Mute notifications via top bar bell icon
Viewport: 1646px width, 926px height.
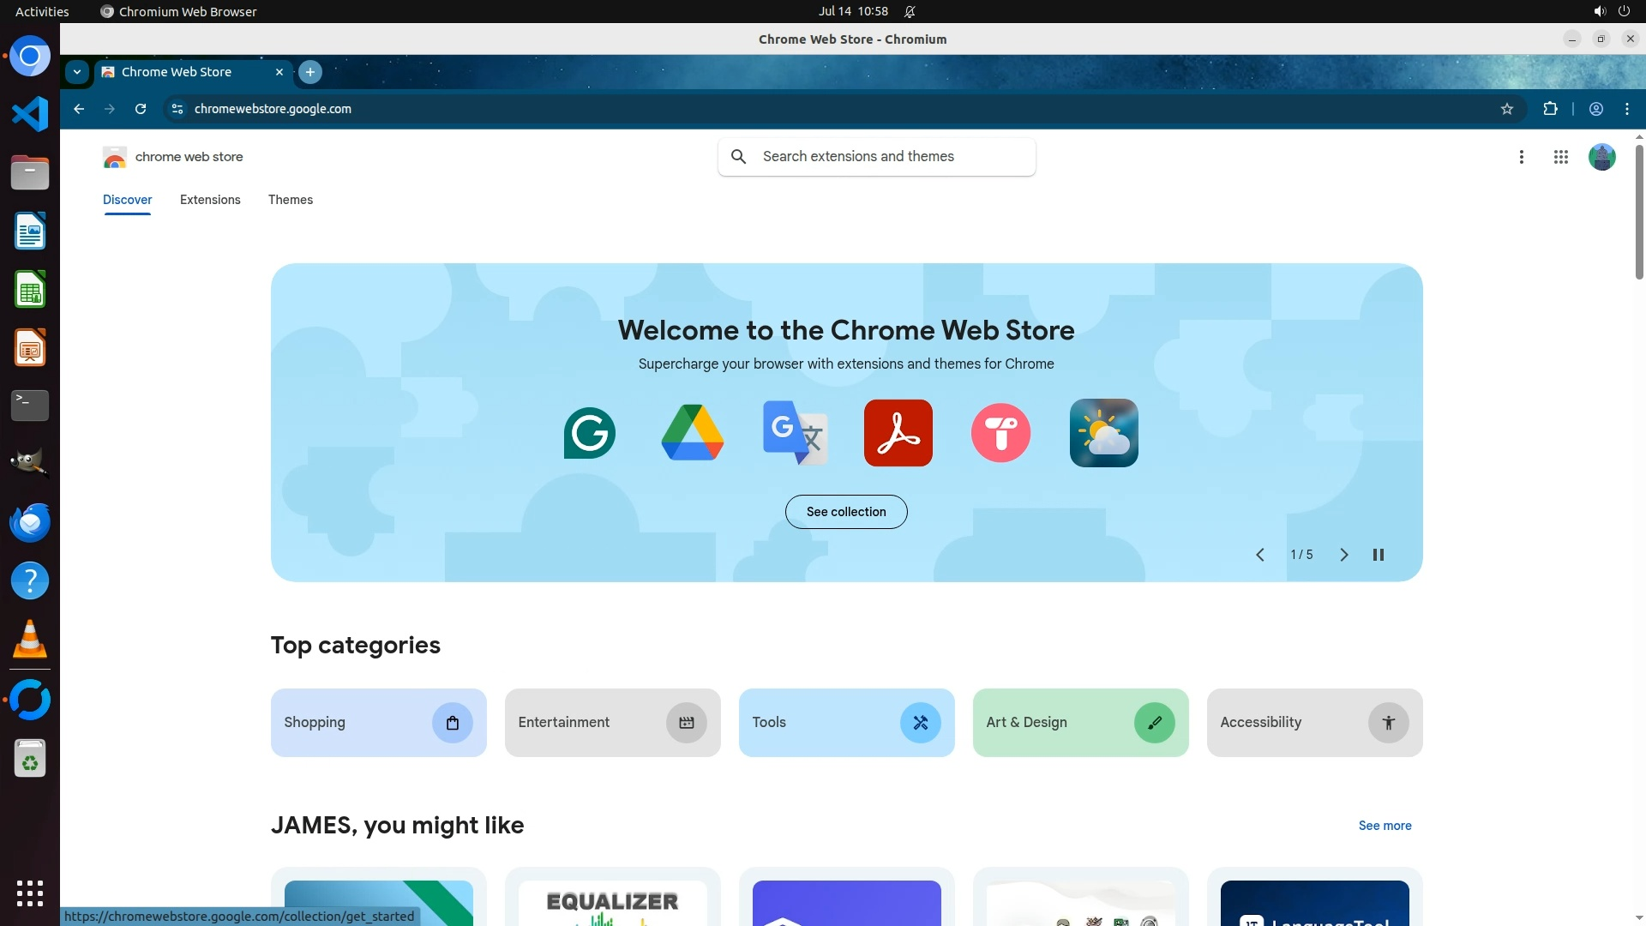coord(910,12)
